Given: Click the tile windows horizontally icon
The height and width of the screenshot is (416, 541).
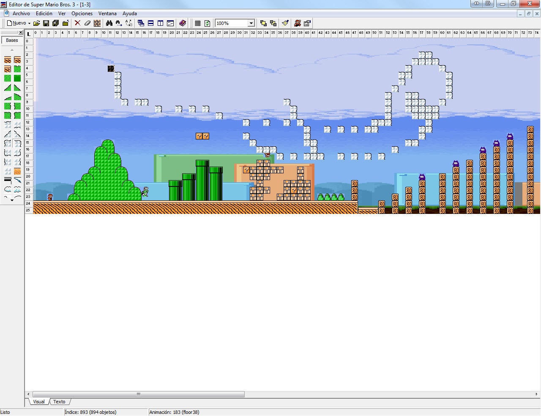Looking at the screenshot, I should [150, 23].
